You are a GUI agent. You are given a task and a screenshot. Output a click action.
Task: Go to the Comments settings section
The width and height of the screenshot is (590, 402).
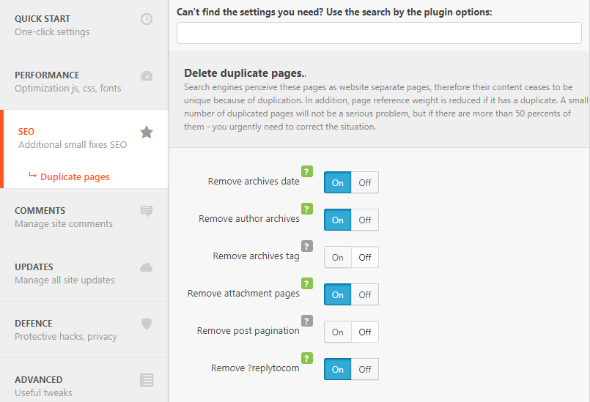[x=84, y=217]
